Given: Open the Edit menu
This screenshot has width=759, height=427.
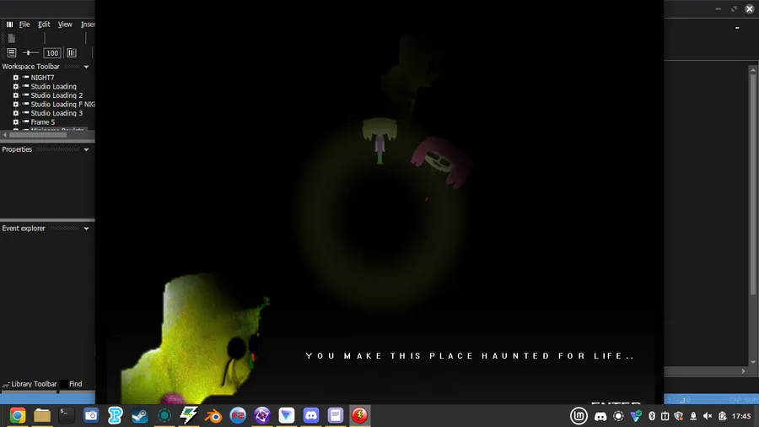Looking at the screenshot, I should click(x=44, y=24).
